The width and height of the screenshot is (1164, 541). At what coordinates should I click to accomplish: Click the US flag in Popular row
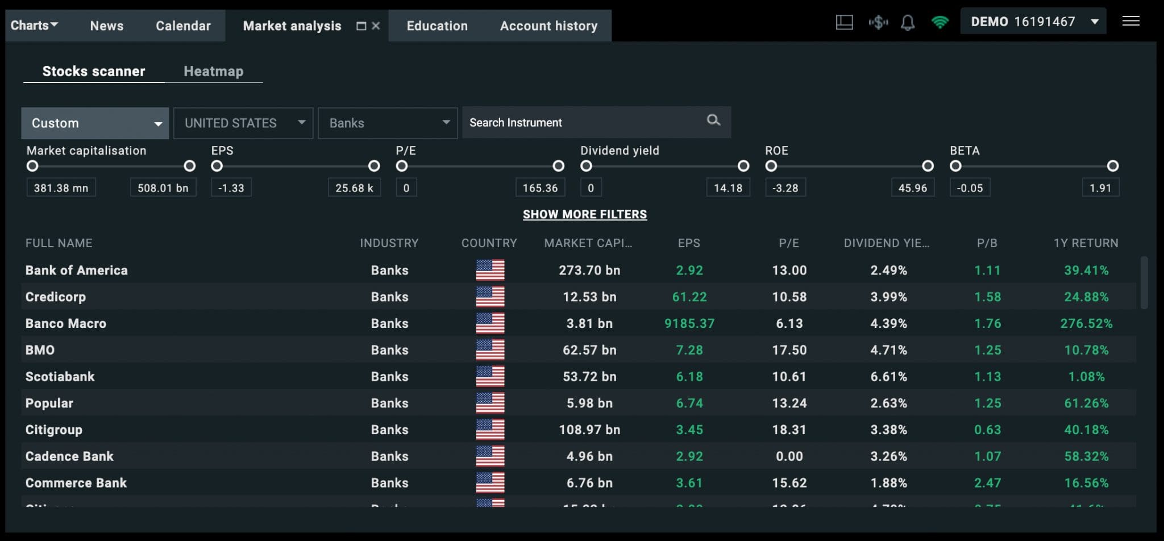(490, 403)
